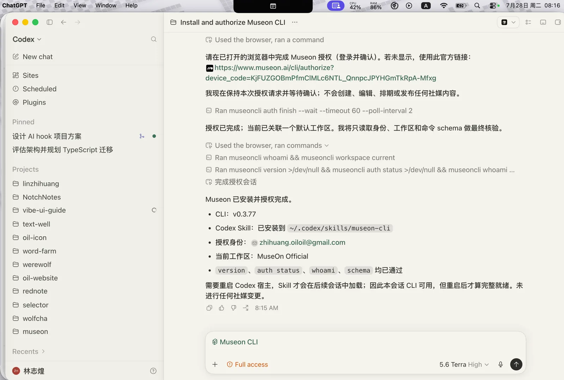The image size is (564, 380).
Task: Click the battery icon in menu bar
Action: (461, 5)
